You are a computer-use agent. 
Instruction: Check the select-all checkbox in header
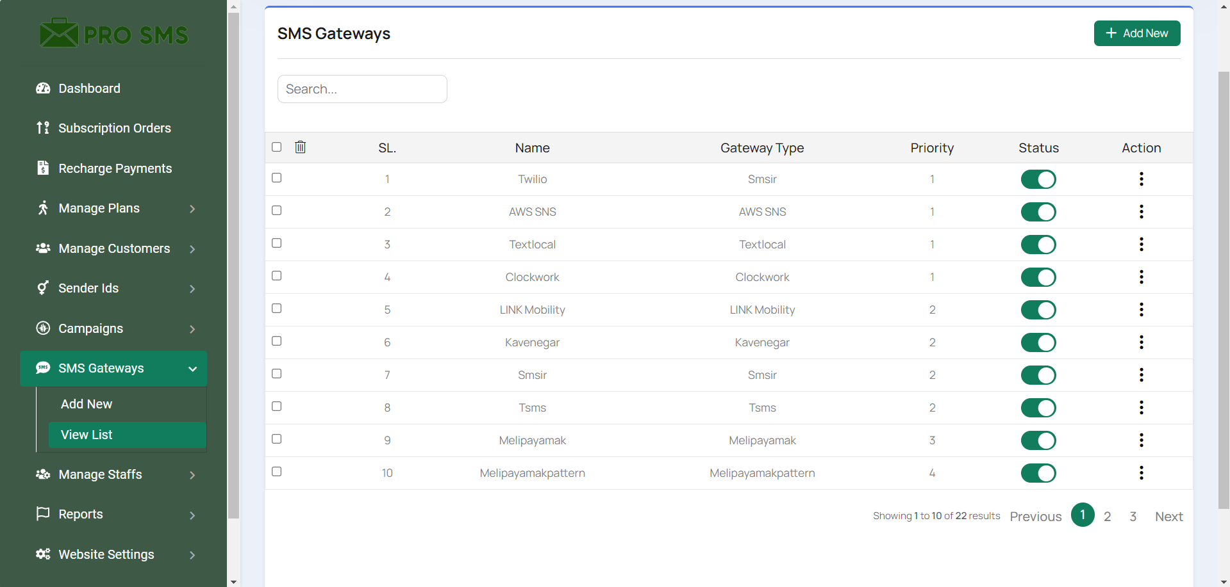276,147
